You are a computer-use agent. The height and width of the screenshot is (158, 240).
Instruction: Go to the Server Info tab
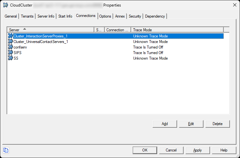click(46, 16)
